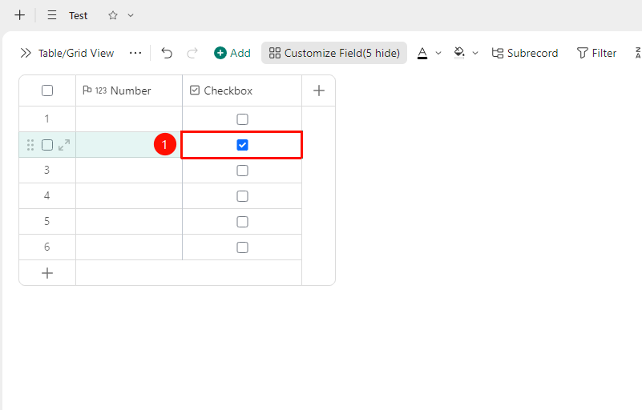Expand the highlighted record with arrows icon
The image size is (642, 410).
pos(64,145)
